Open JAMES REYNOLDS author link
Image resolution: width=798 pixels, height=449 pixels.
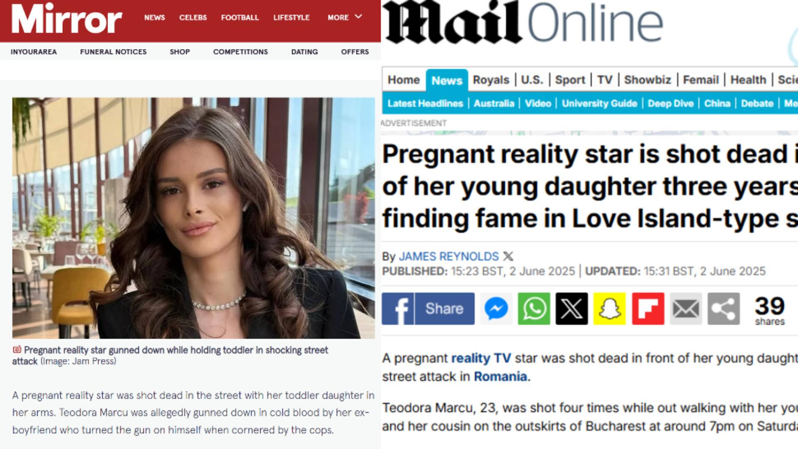pos(448,256)
